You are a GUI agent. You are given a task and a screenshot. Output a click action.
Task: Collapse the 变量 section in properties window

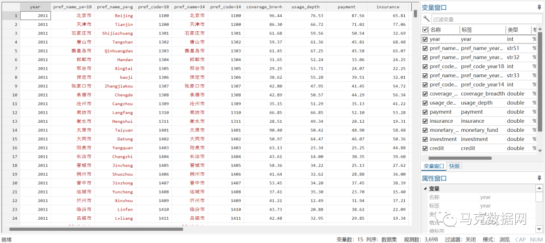tap(425, 188)
